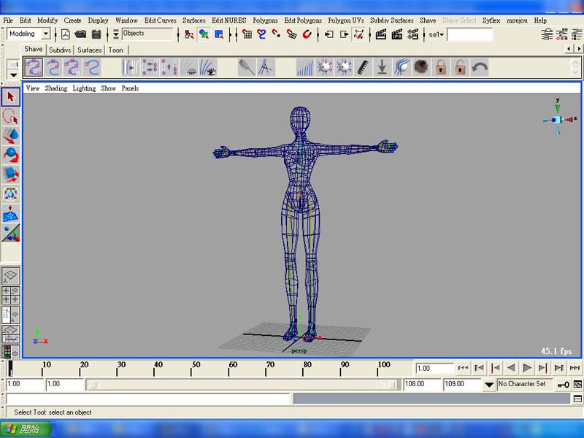Start an IPR render
The height and width of the screenshot is (438, 584).
pyautogui.click(x=396, y=34)
